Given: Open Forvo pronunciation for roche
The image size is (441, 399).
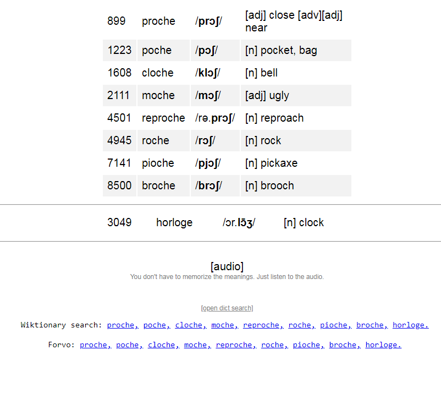Looking at the screenshot, I should click(x=274, y=345).
